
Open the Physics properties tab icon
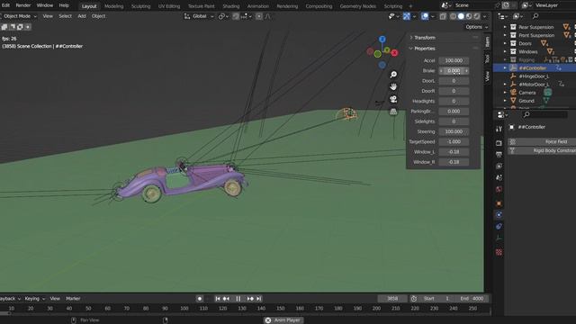[499, 215]
